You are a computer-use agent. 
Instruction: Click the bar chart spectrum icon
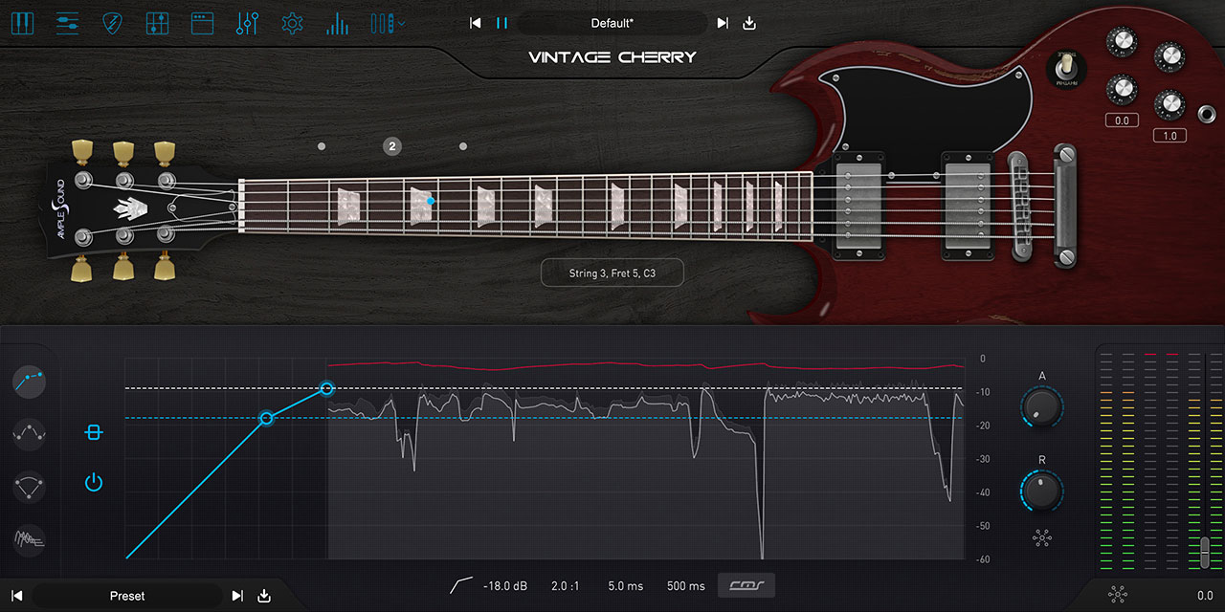[337, 23]
